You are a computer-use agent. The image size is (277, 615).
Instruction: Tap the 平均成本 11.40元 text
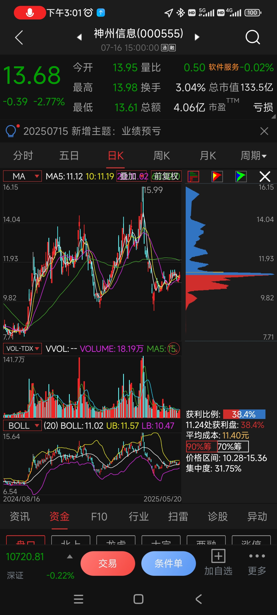(x=217, y=435)
